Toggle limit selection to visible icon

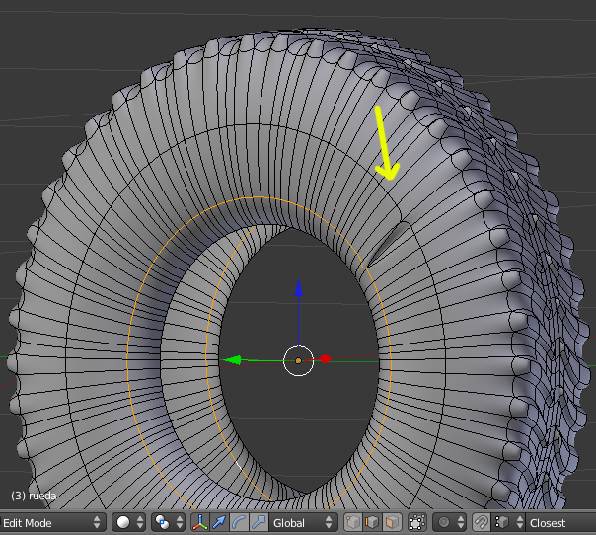417,523
